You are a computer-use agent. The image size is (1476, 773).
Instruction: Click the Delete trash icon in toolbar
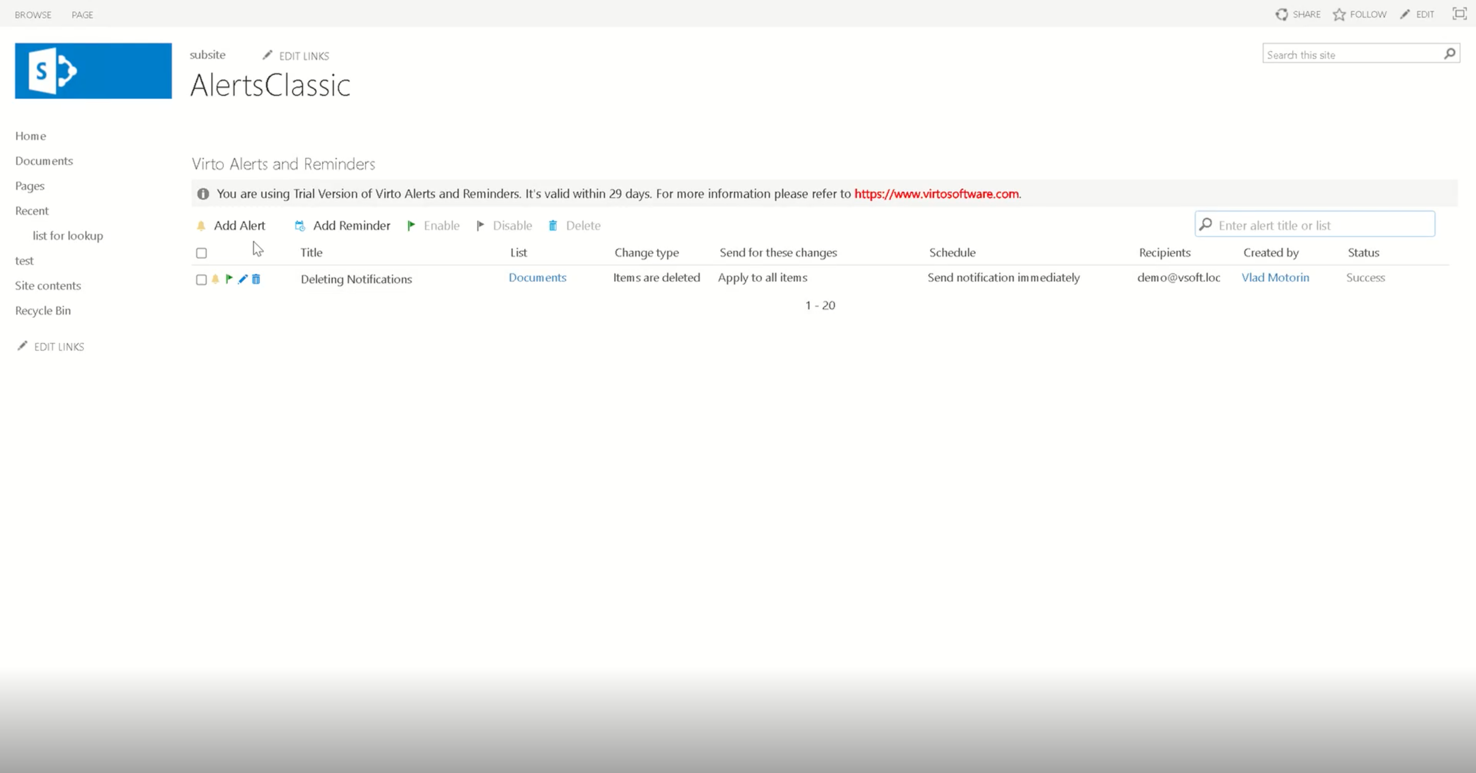click(553, 225)
